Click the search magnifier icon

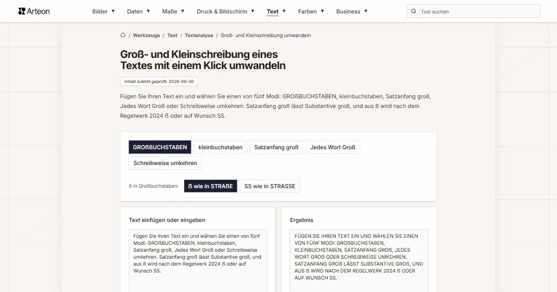tap(414, 11)
